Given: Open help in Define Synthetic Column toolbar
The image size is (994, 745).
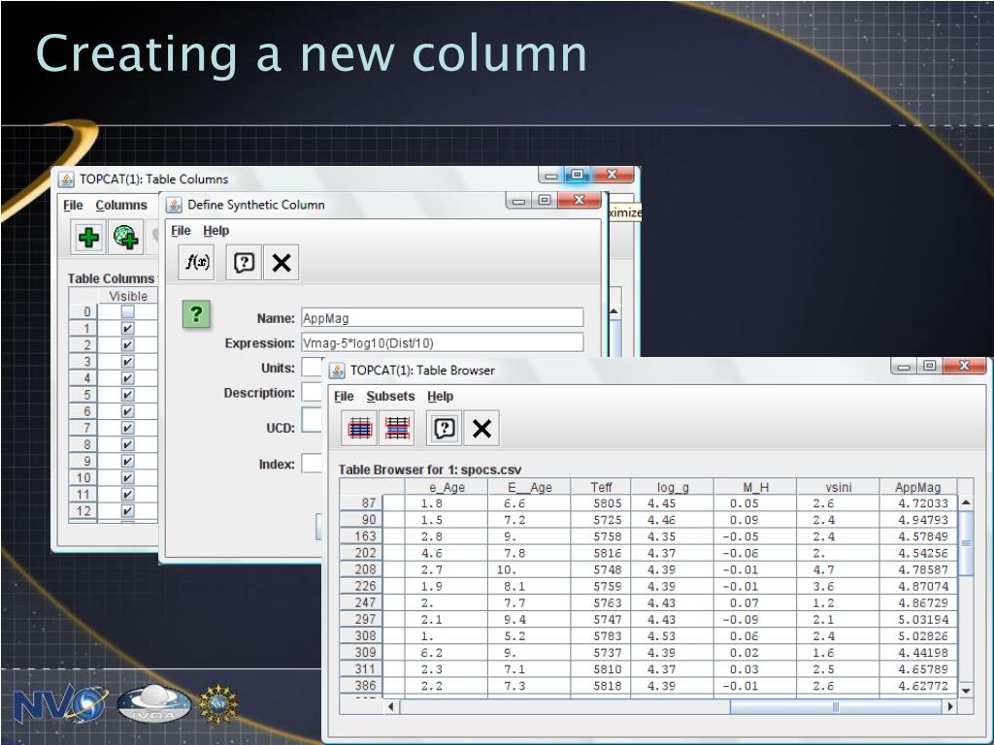Looking at the screenshot, I should (x=244, y=262).
